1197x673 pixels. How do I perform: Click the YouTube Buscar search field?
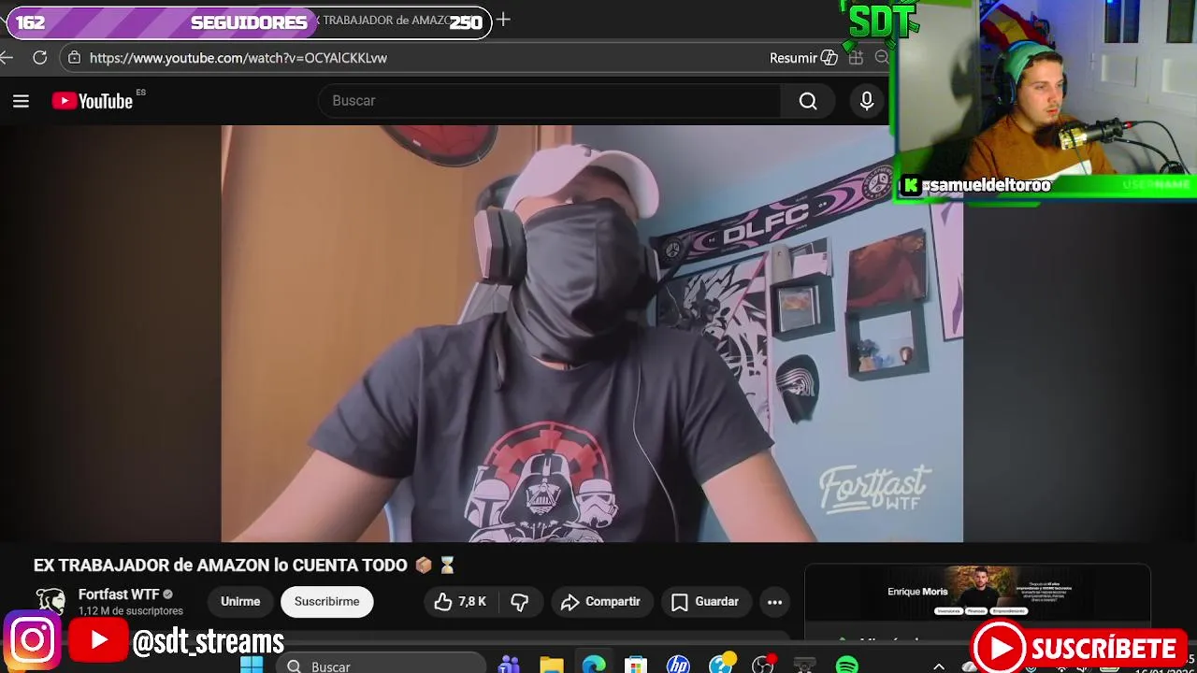click(x=550, y=101)
